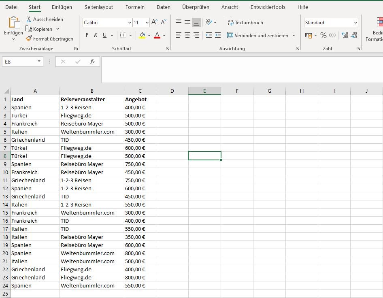383x298 pixels.
Task: Click the insert function fx icon
Action: [92, 62]
